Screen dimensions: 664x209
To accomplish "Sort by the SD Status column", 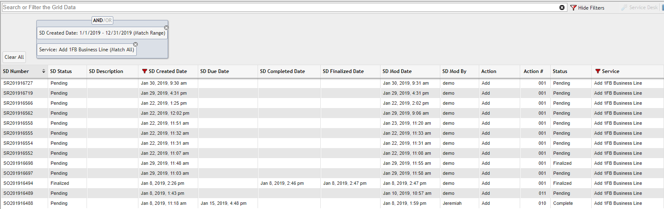I will (61, 71).
